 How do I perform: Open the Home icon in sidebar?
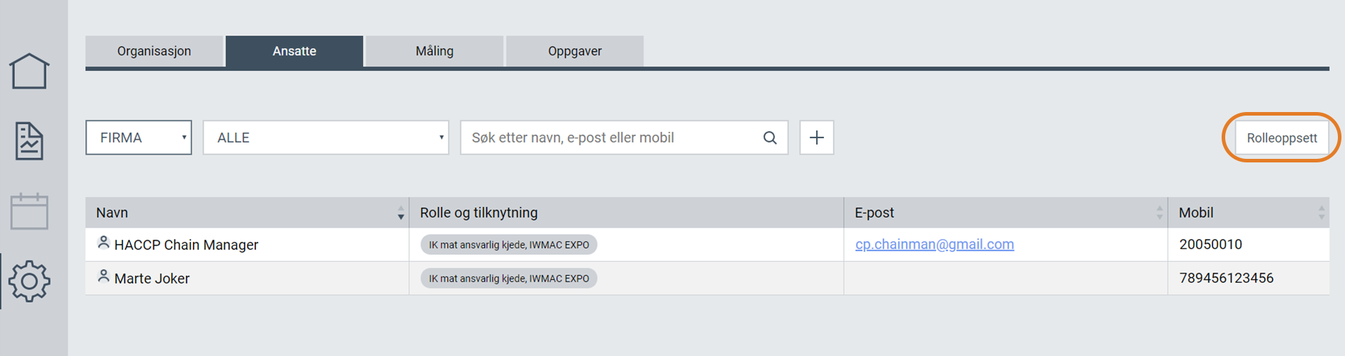29,71
